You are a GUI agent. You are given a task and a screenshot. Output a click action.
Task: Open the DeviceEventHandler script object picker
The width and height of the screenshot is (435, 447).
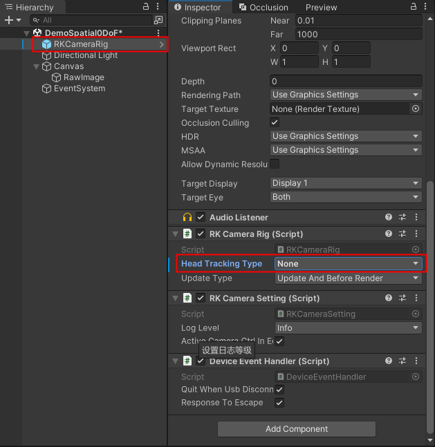pos(416,377)
